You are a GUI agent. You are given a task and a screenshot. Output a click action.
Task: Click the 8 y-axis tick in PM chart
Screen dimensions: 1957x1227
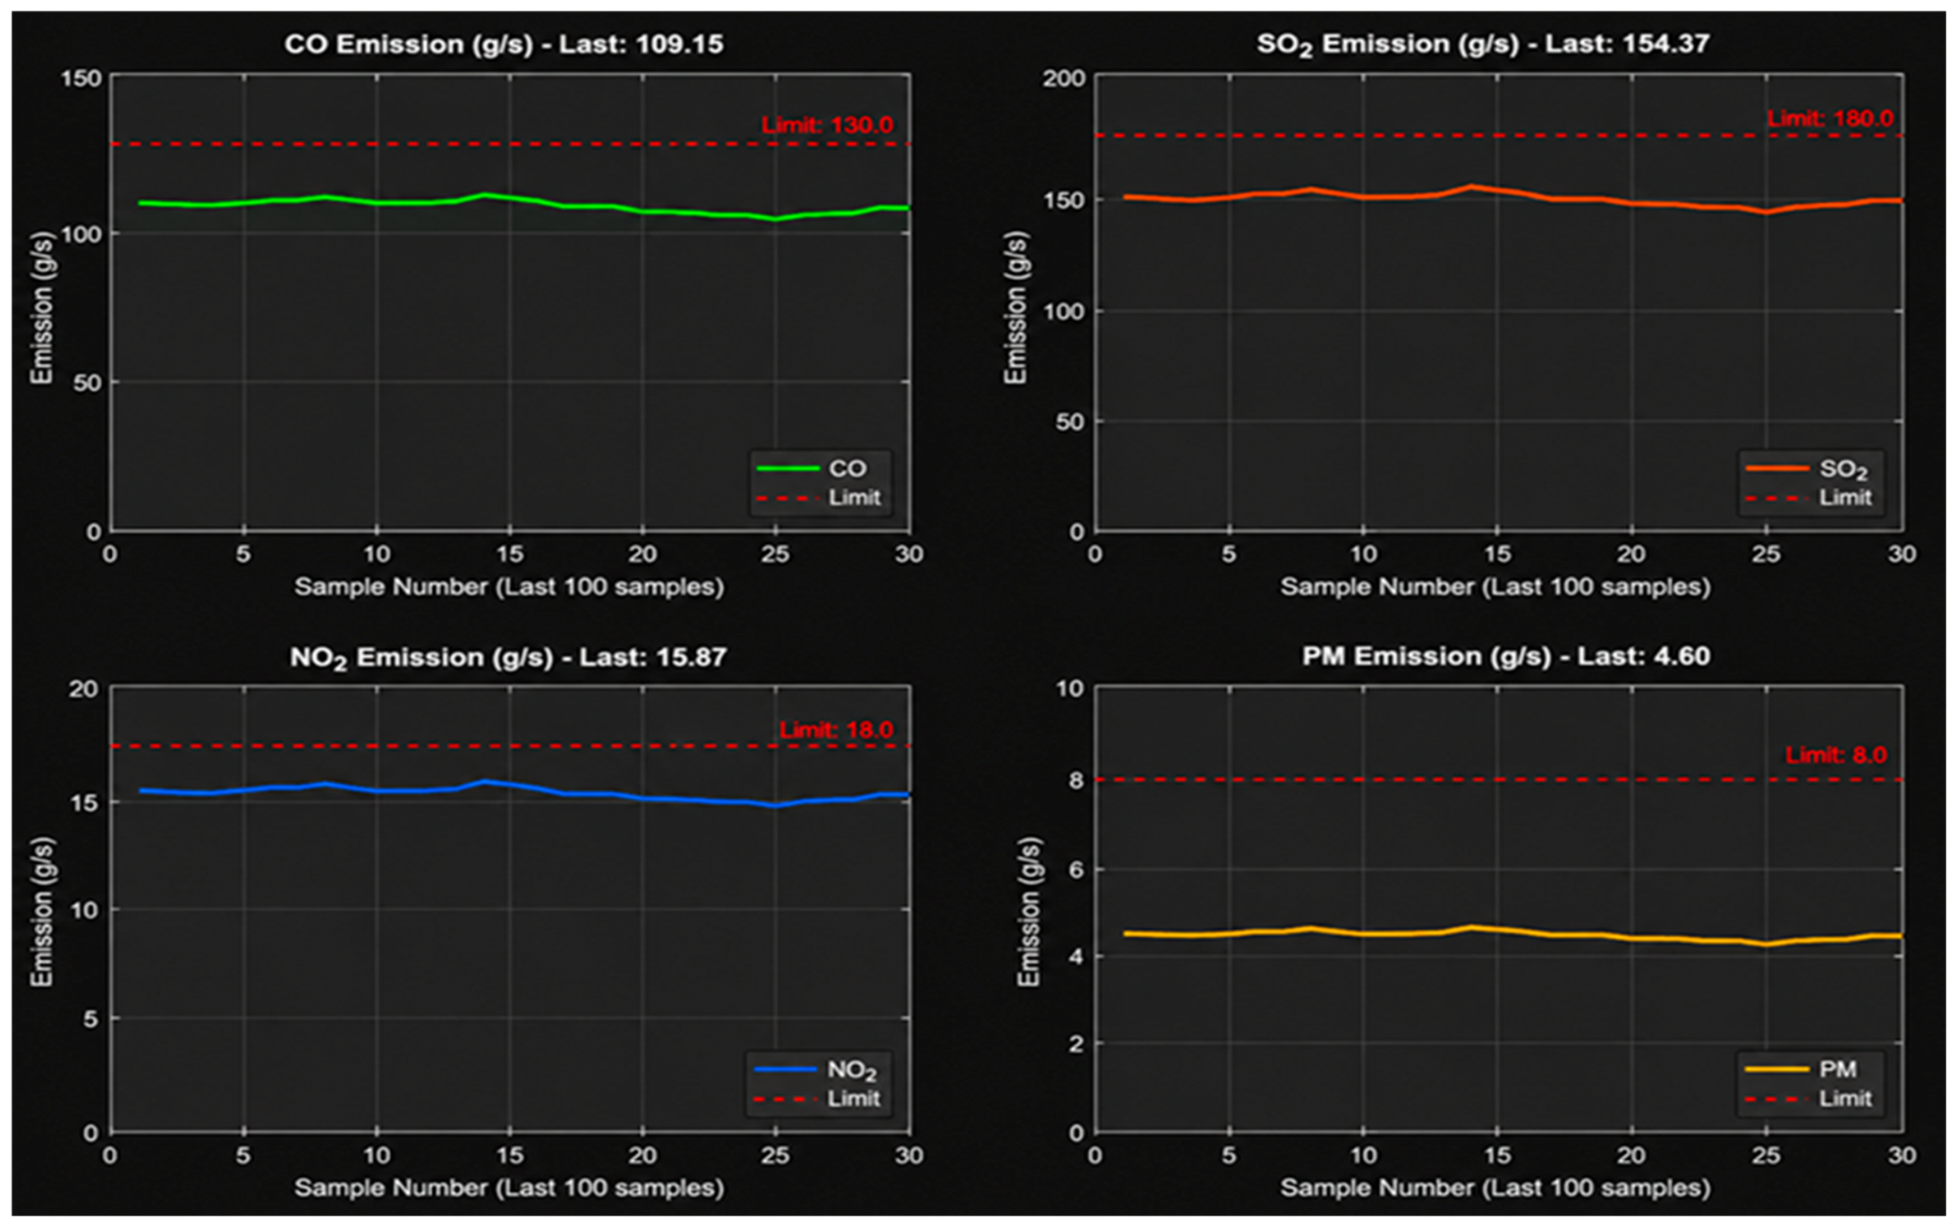(x=1076, y=780)
